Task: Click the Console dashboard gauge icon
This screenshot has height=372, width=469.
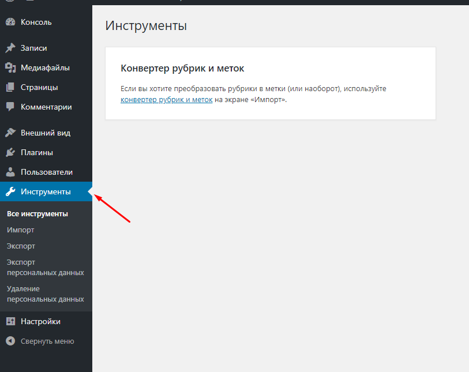Action: 10,22
